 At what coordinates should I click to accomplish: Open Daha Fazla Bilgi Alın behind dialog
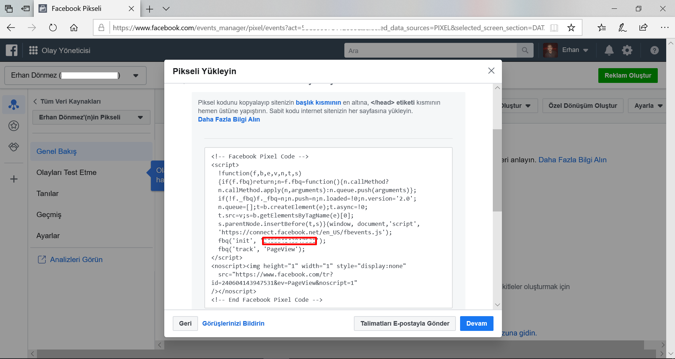(x=573, y=160)
